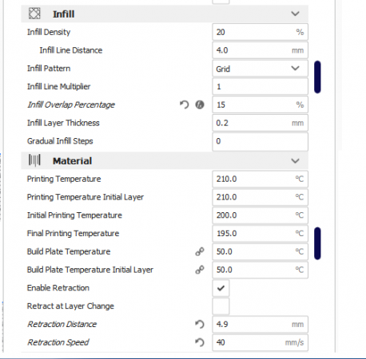The height and width of the screenshot is (359, 366).
Task: Click the Final Printing Temperature field
Action: pyautogui.click(x=261, y=234)
